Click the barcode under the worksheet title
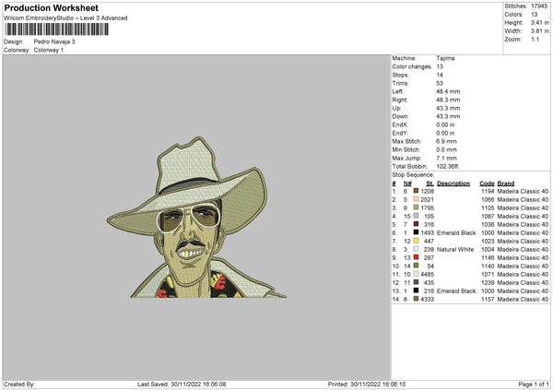This screenshot has height=391, width=553. pos(57,30)
